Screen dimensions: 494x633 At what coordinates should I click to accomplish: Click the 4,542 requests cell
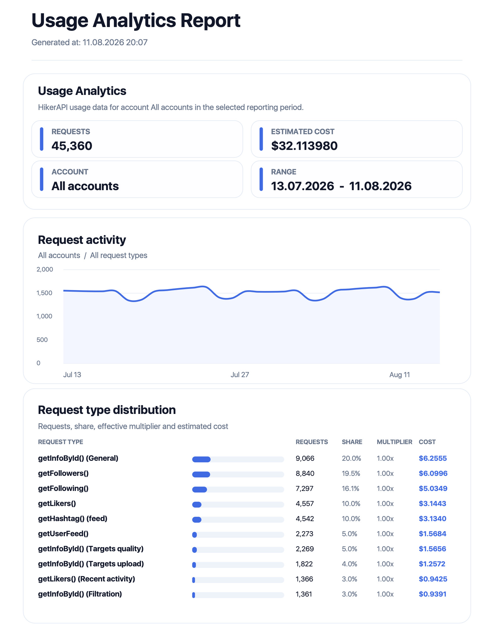[305, 519]
